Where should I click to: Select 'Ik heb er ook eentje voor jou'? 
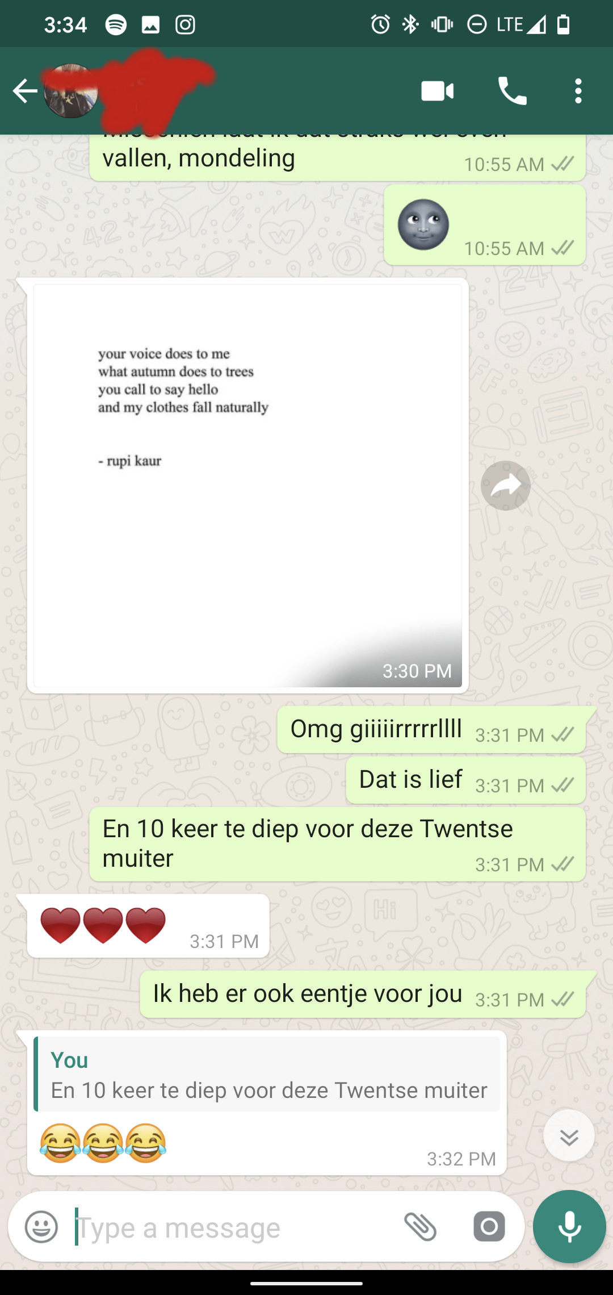coord(363,994)
